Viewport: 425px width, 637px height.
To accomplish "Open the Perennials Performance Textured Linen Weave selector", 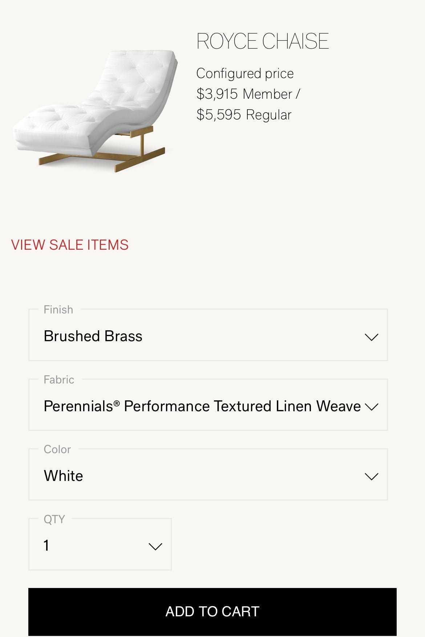I will 208,405.
